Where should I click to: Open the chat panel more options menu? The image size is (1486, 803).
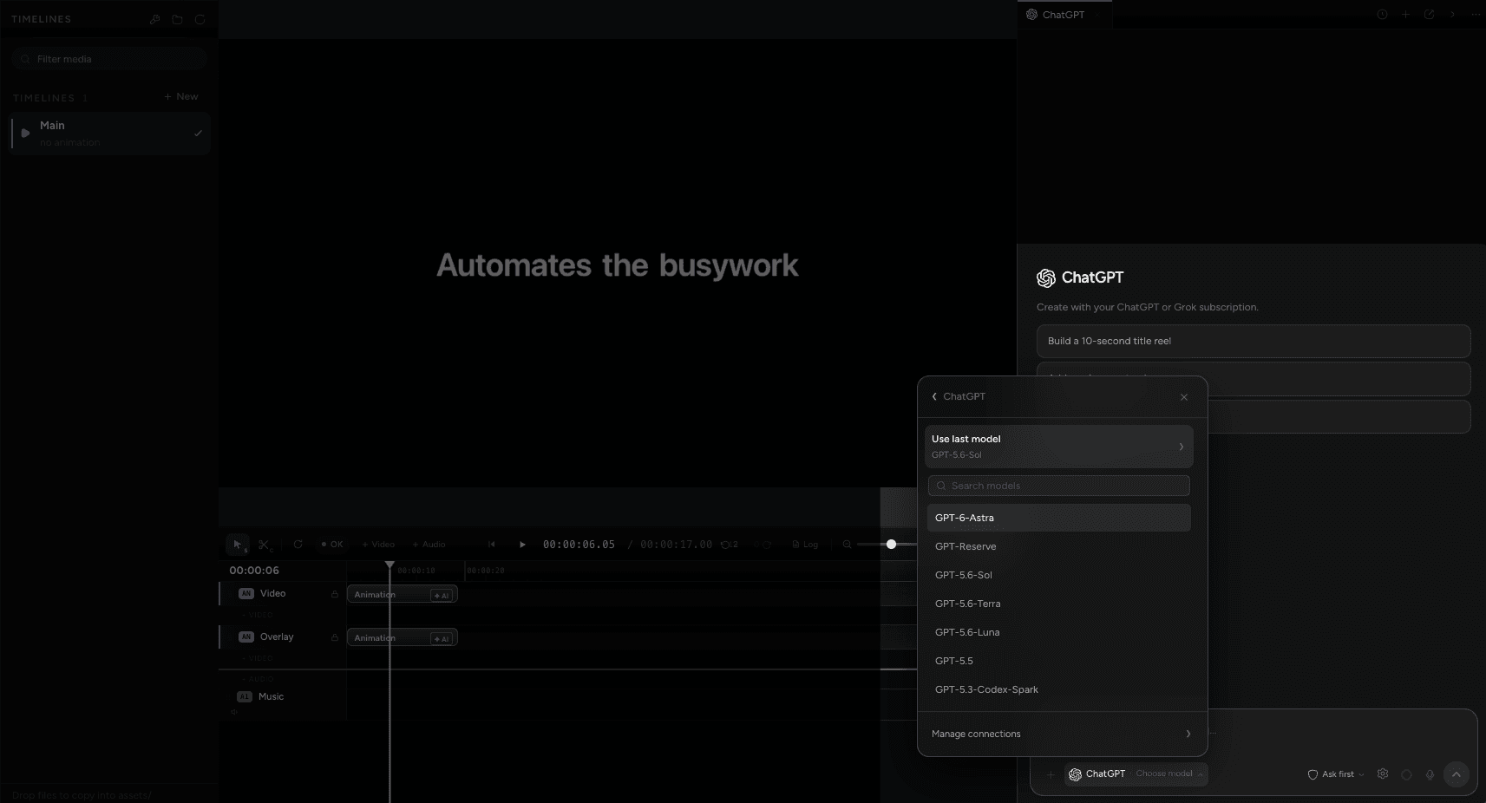click(1476, 15)
